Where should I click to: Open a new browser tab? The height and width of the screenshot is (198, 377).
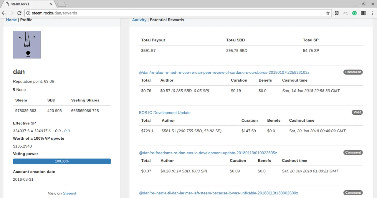click(61, 4)
